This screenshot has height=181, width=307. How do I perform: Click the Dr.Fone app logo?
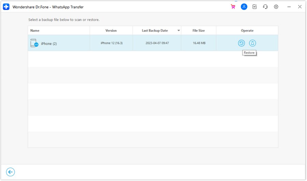point(6,7)
